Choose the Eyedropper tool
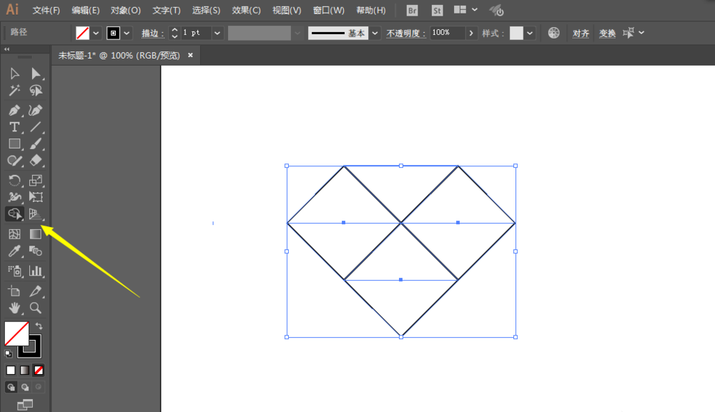Image resolution: width=715 pixels, height=412 pixels. 14,251
